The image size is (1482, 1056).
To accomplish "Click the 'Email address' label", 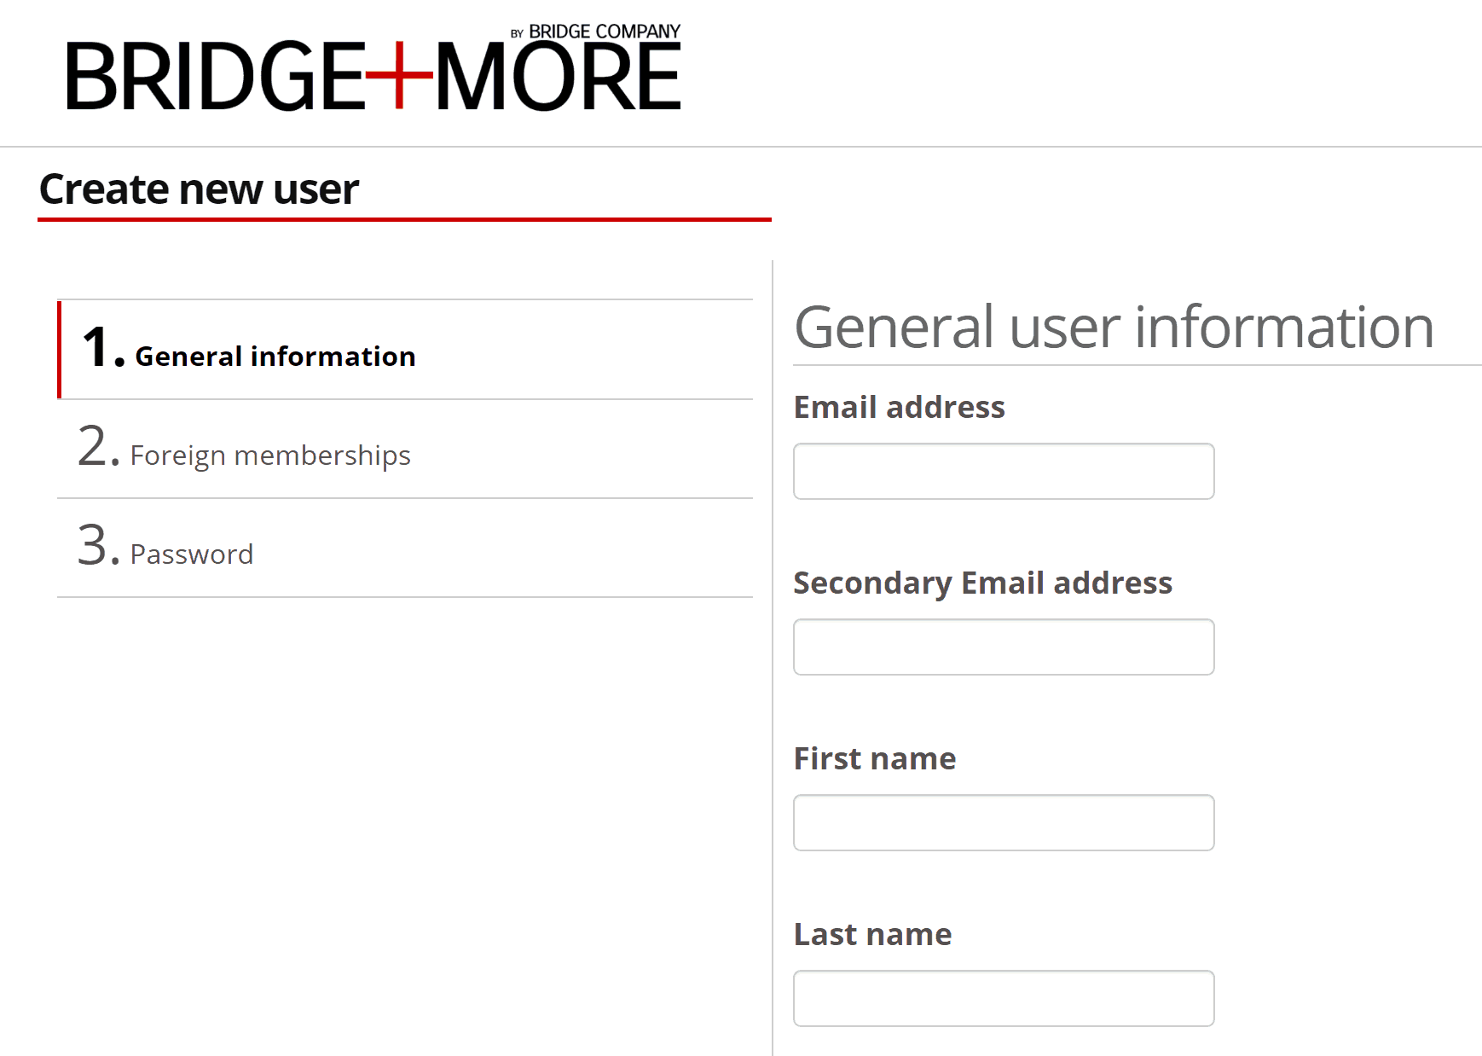I will (x=899, y=407).
